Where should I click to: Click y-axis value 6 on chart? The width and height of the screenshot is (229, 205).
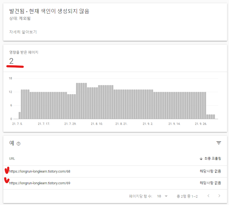[x=11, y=105]
